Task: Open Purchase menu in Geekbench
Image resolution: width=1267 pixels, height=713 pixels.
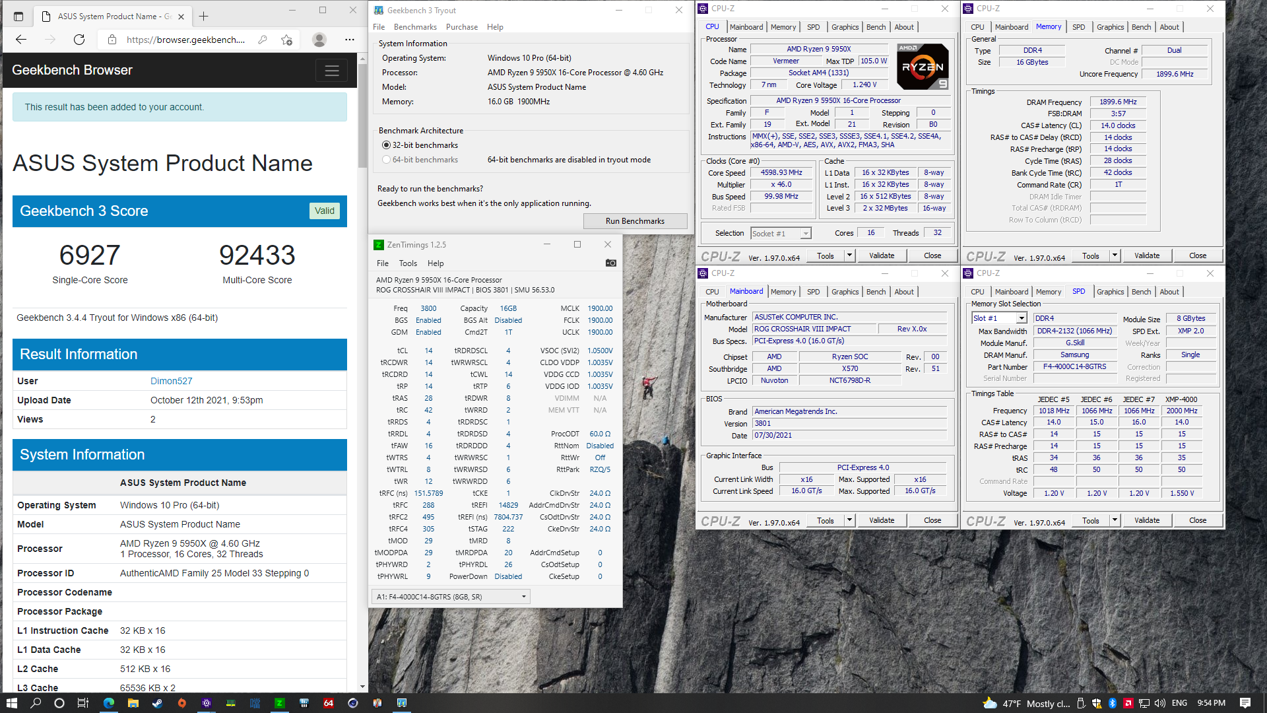Action: click(462, 27)
